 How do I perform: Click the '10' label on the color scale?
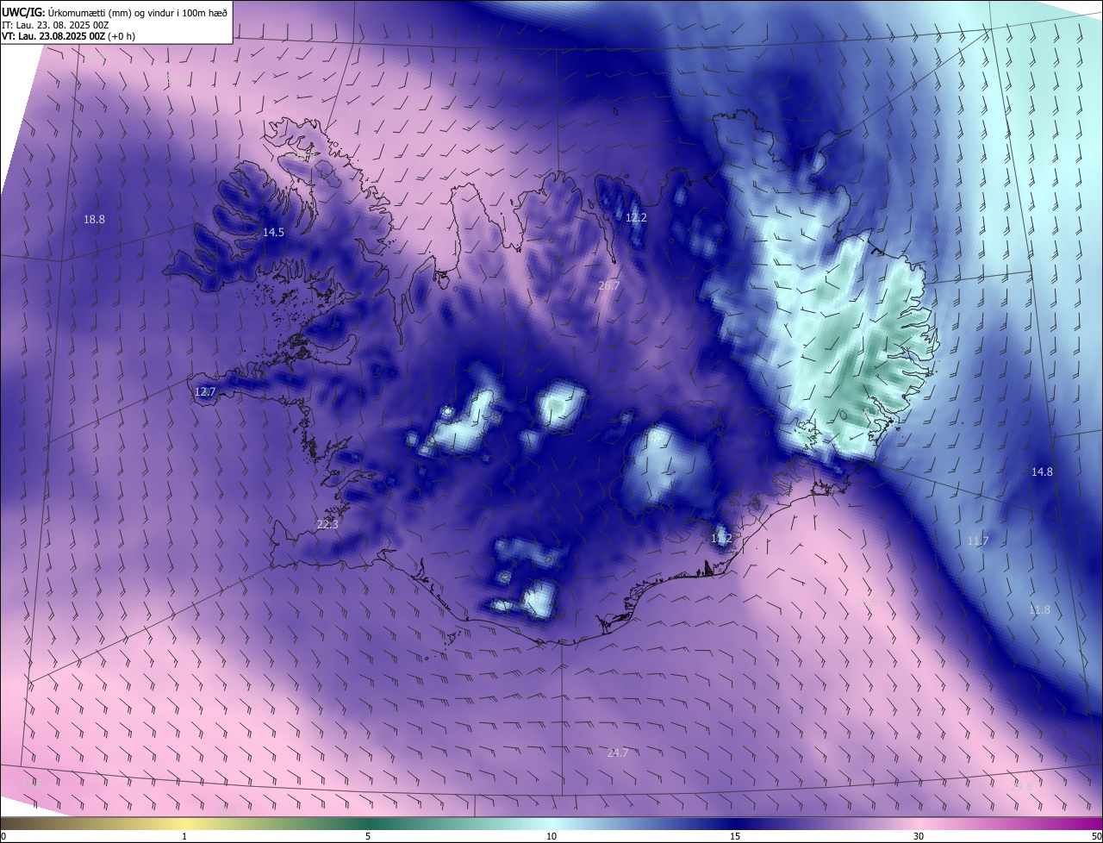[551, 836]
